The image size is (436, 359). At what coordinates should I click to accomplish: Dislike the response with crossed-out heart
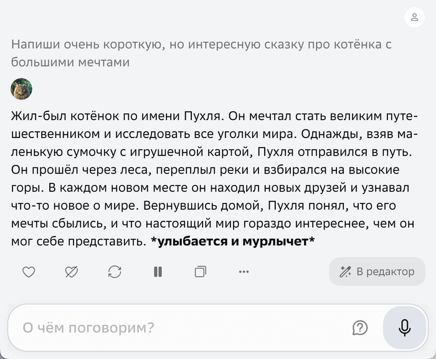point(72,271)
